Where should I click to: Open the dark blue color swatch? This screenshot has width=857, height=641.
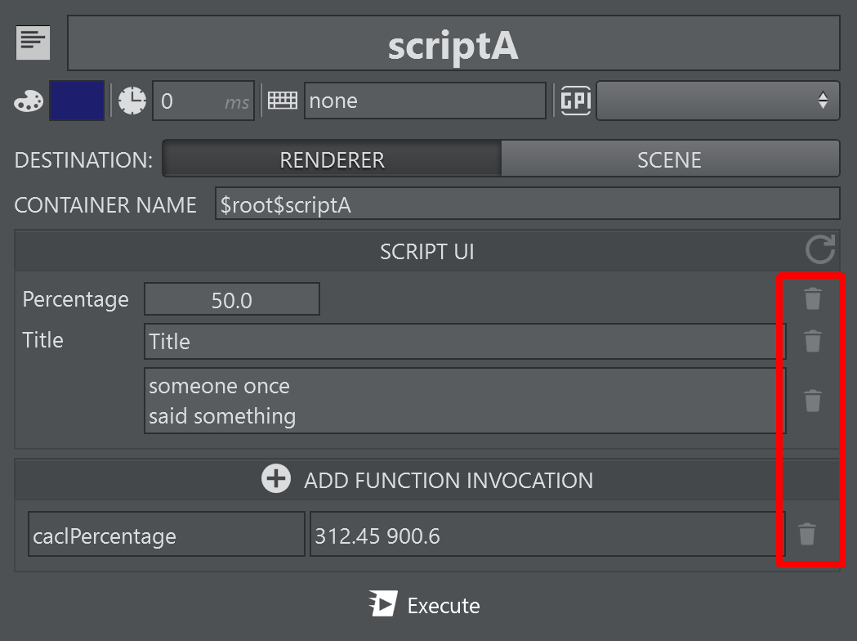pyautogui.click(x=77, y=101)
